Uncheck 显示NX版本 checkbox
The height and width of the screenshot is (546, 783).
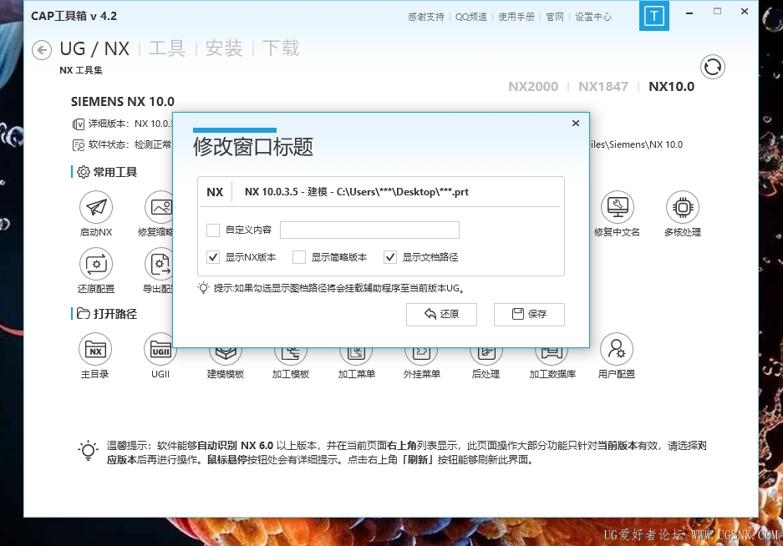213,257
